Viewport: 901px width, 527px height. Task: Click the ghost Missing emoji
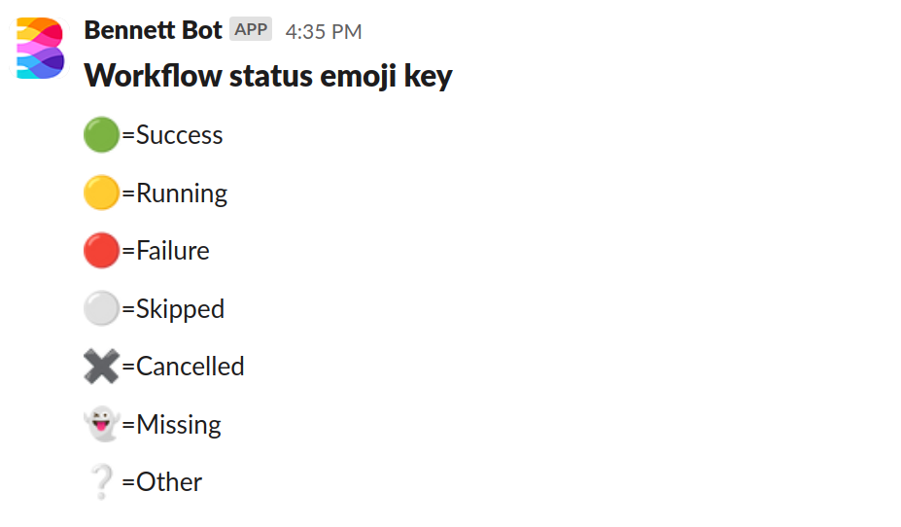click(x=102, y=424)
